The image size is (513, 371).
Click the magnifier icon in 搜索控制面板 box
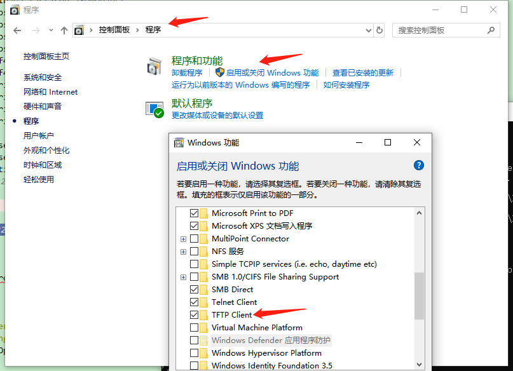coord(489,29)
